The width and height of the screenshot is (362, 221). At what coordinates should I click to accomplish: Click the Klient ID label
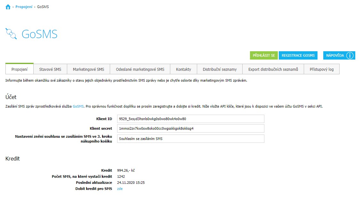(104, 119)
